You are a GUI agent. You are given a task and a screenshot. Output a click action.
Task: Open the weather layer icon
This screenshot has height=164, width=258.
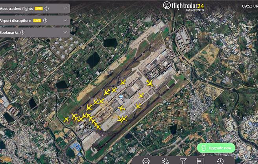165,161
